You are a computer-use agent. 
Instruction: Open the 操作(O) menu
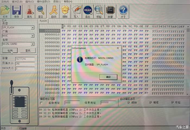coord(30,2)
